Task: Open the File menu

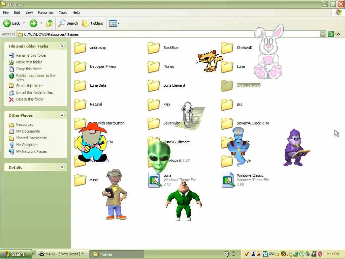Action: [x=6, y=12]
